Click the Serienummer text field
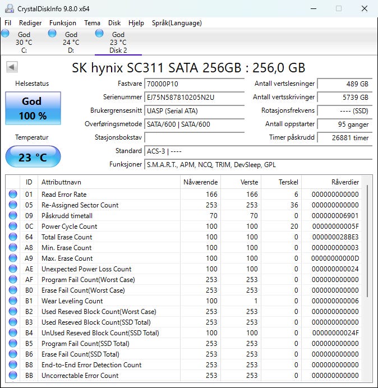This screenshot has height=388, width=378. 194,98
